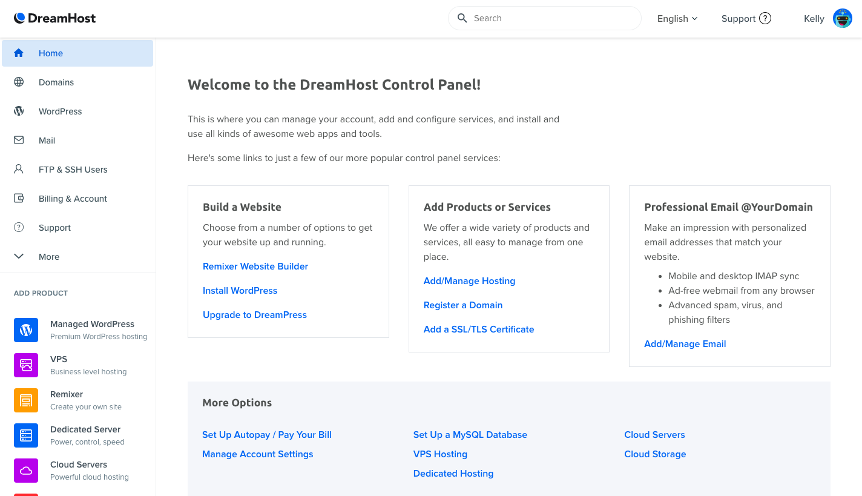
Task: Click the Domains globe icon
Action: point(19,82)
